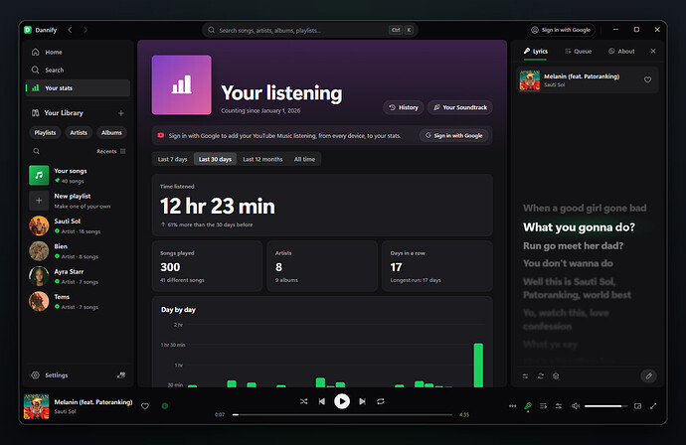This screenshot has height=445, width=686.
Task: Open now playing album art in player
Action: pos(37,406)
